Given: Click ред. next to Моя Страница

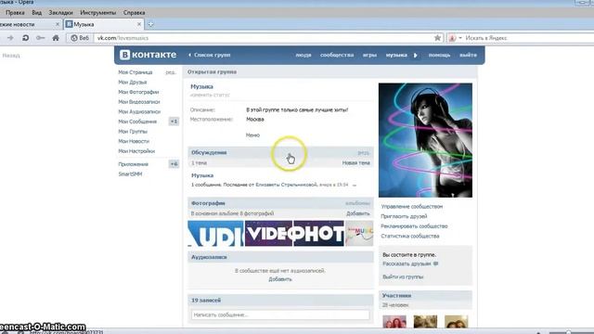Looking at the screenshot, I should [171, 72].
